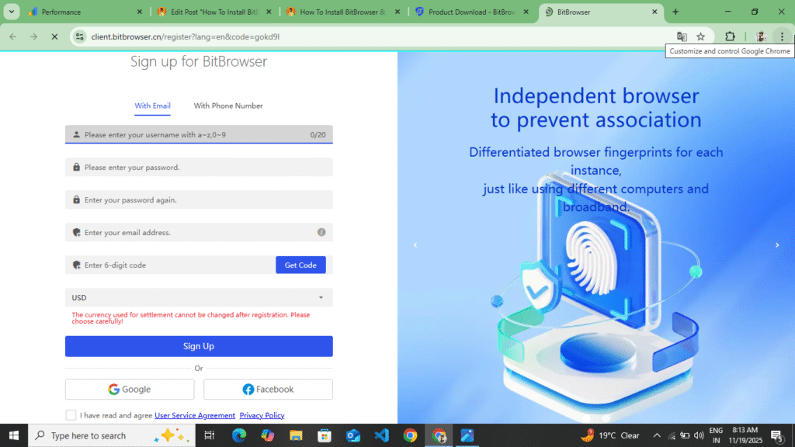Screen dimensions: 795x447
Task: Click the Chrome profile avatar icon
Action: [x=759, y=36]
